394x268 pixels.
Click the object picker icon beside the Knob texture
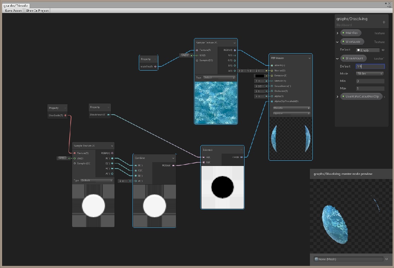(x=383, y=50)
